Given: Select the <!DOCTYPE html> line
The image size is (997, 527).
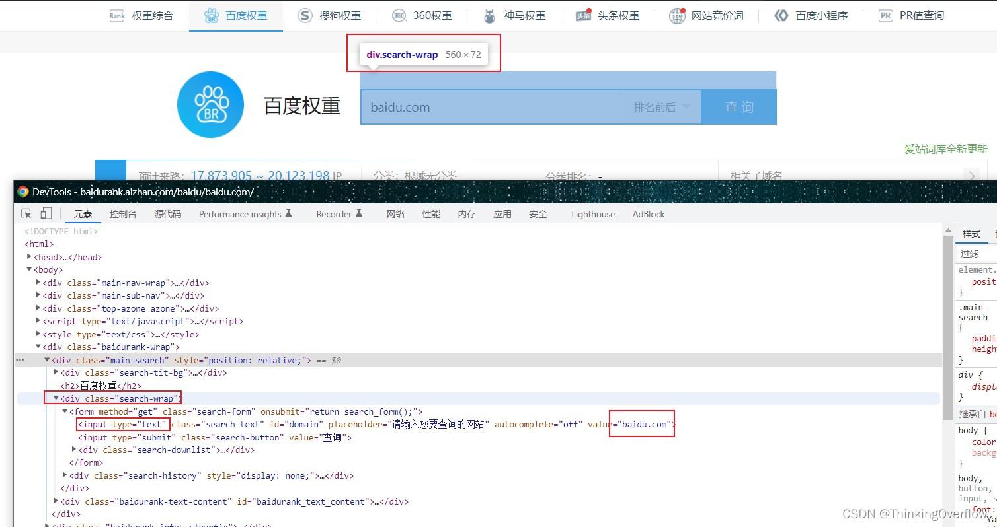Looking at the screenshot, I should coord(61,231).
